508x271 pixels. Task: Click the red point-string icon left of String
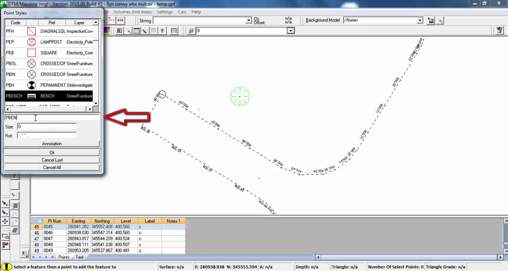click(x=120, y=20)
